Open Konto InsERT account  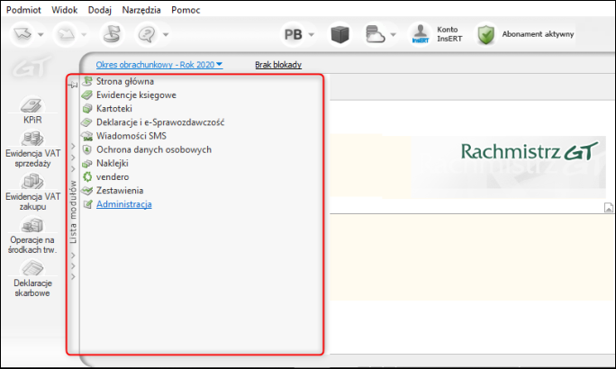(436, 34)
